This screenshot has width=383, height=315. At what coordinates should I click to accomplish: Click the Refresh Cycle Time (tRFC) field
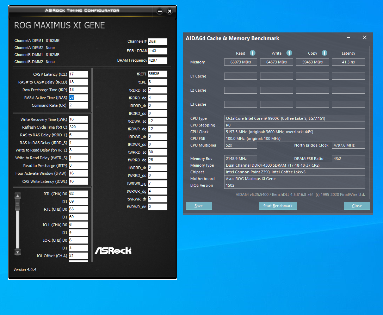tap(78, 127)
